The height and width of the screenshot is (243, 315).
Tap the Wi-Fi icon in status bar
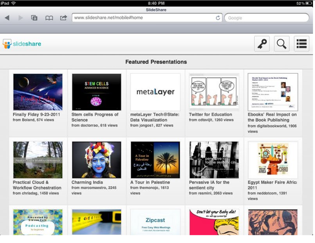(x=14, y=3)
